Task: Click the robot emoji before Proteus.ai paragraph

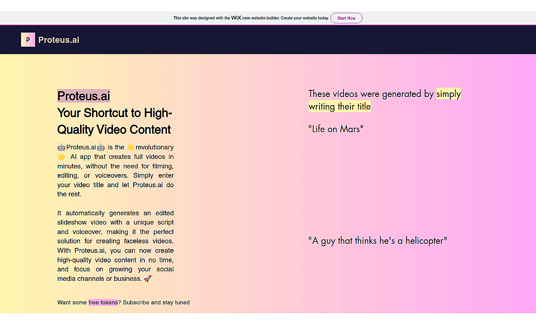Action: point(61,147)
